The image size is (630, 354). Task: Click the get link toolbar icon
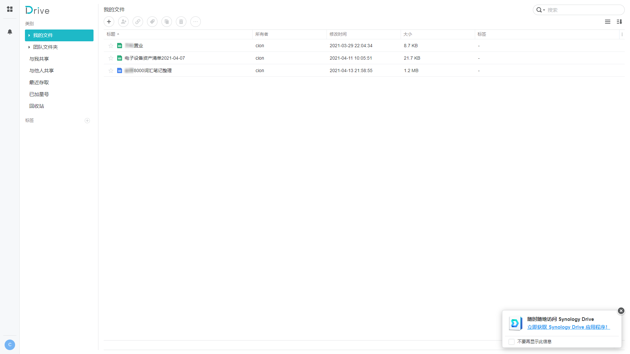coord(138,22)
